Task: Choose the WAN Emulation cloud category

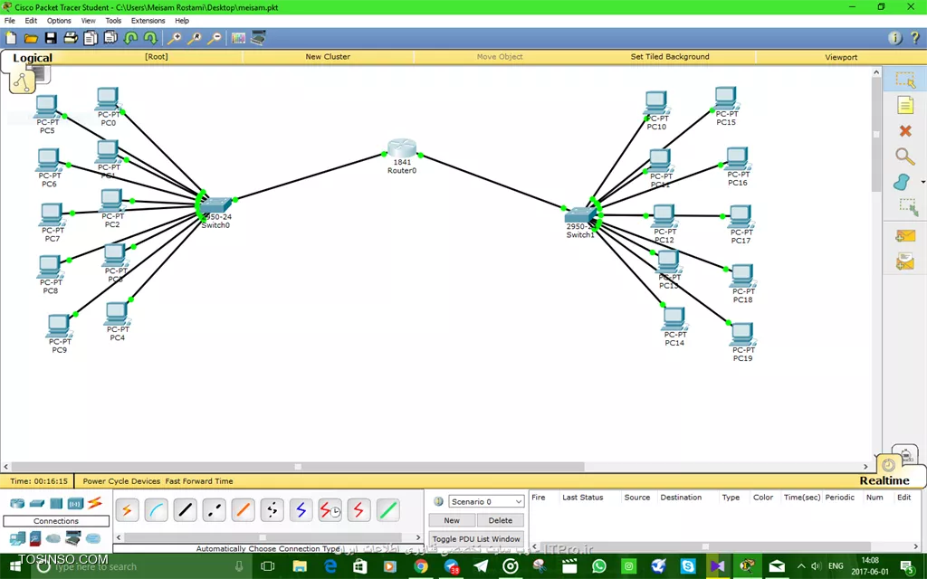Action: [x=53, y=538]
